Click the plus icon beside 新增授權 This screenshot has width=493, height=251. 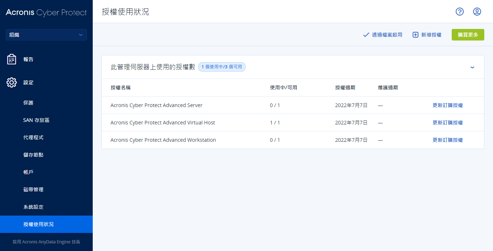[415, 35]
